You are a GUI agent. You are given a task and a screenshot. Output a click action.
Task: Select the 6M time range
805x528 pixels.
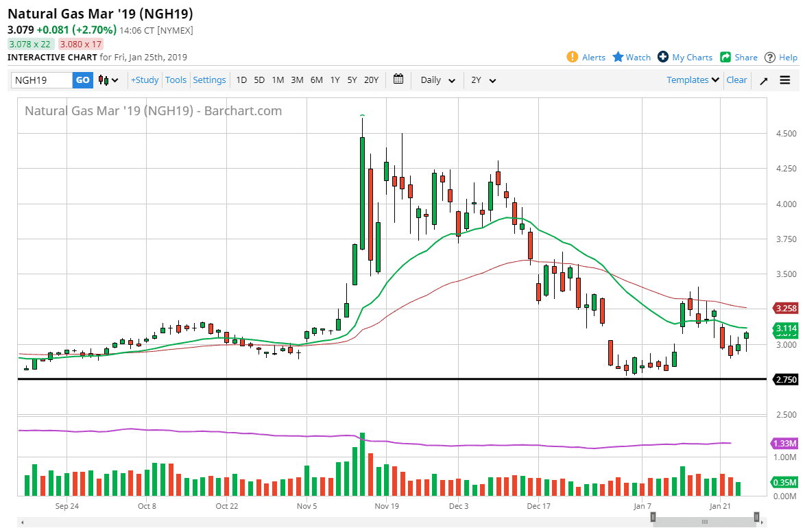[x=316, y=80]
